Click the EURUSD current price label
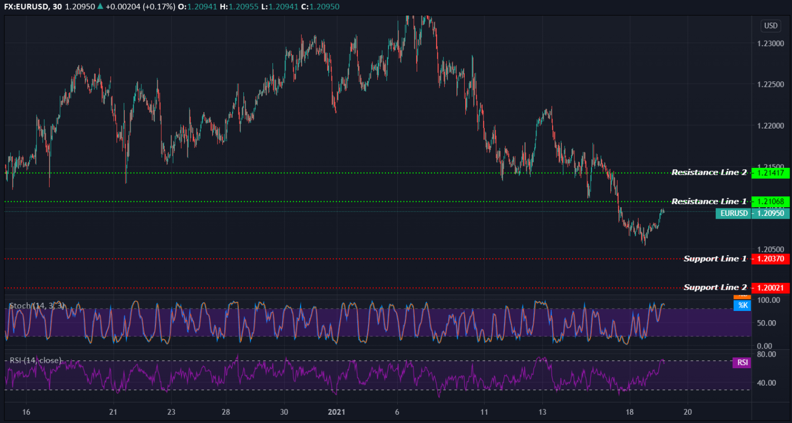The width and height of the screenshot is (792, 423). tap(733, 213)
